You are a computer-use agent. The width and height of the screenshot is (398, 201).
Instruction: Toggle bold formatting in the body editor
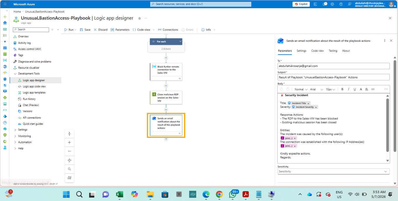342,89
